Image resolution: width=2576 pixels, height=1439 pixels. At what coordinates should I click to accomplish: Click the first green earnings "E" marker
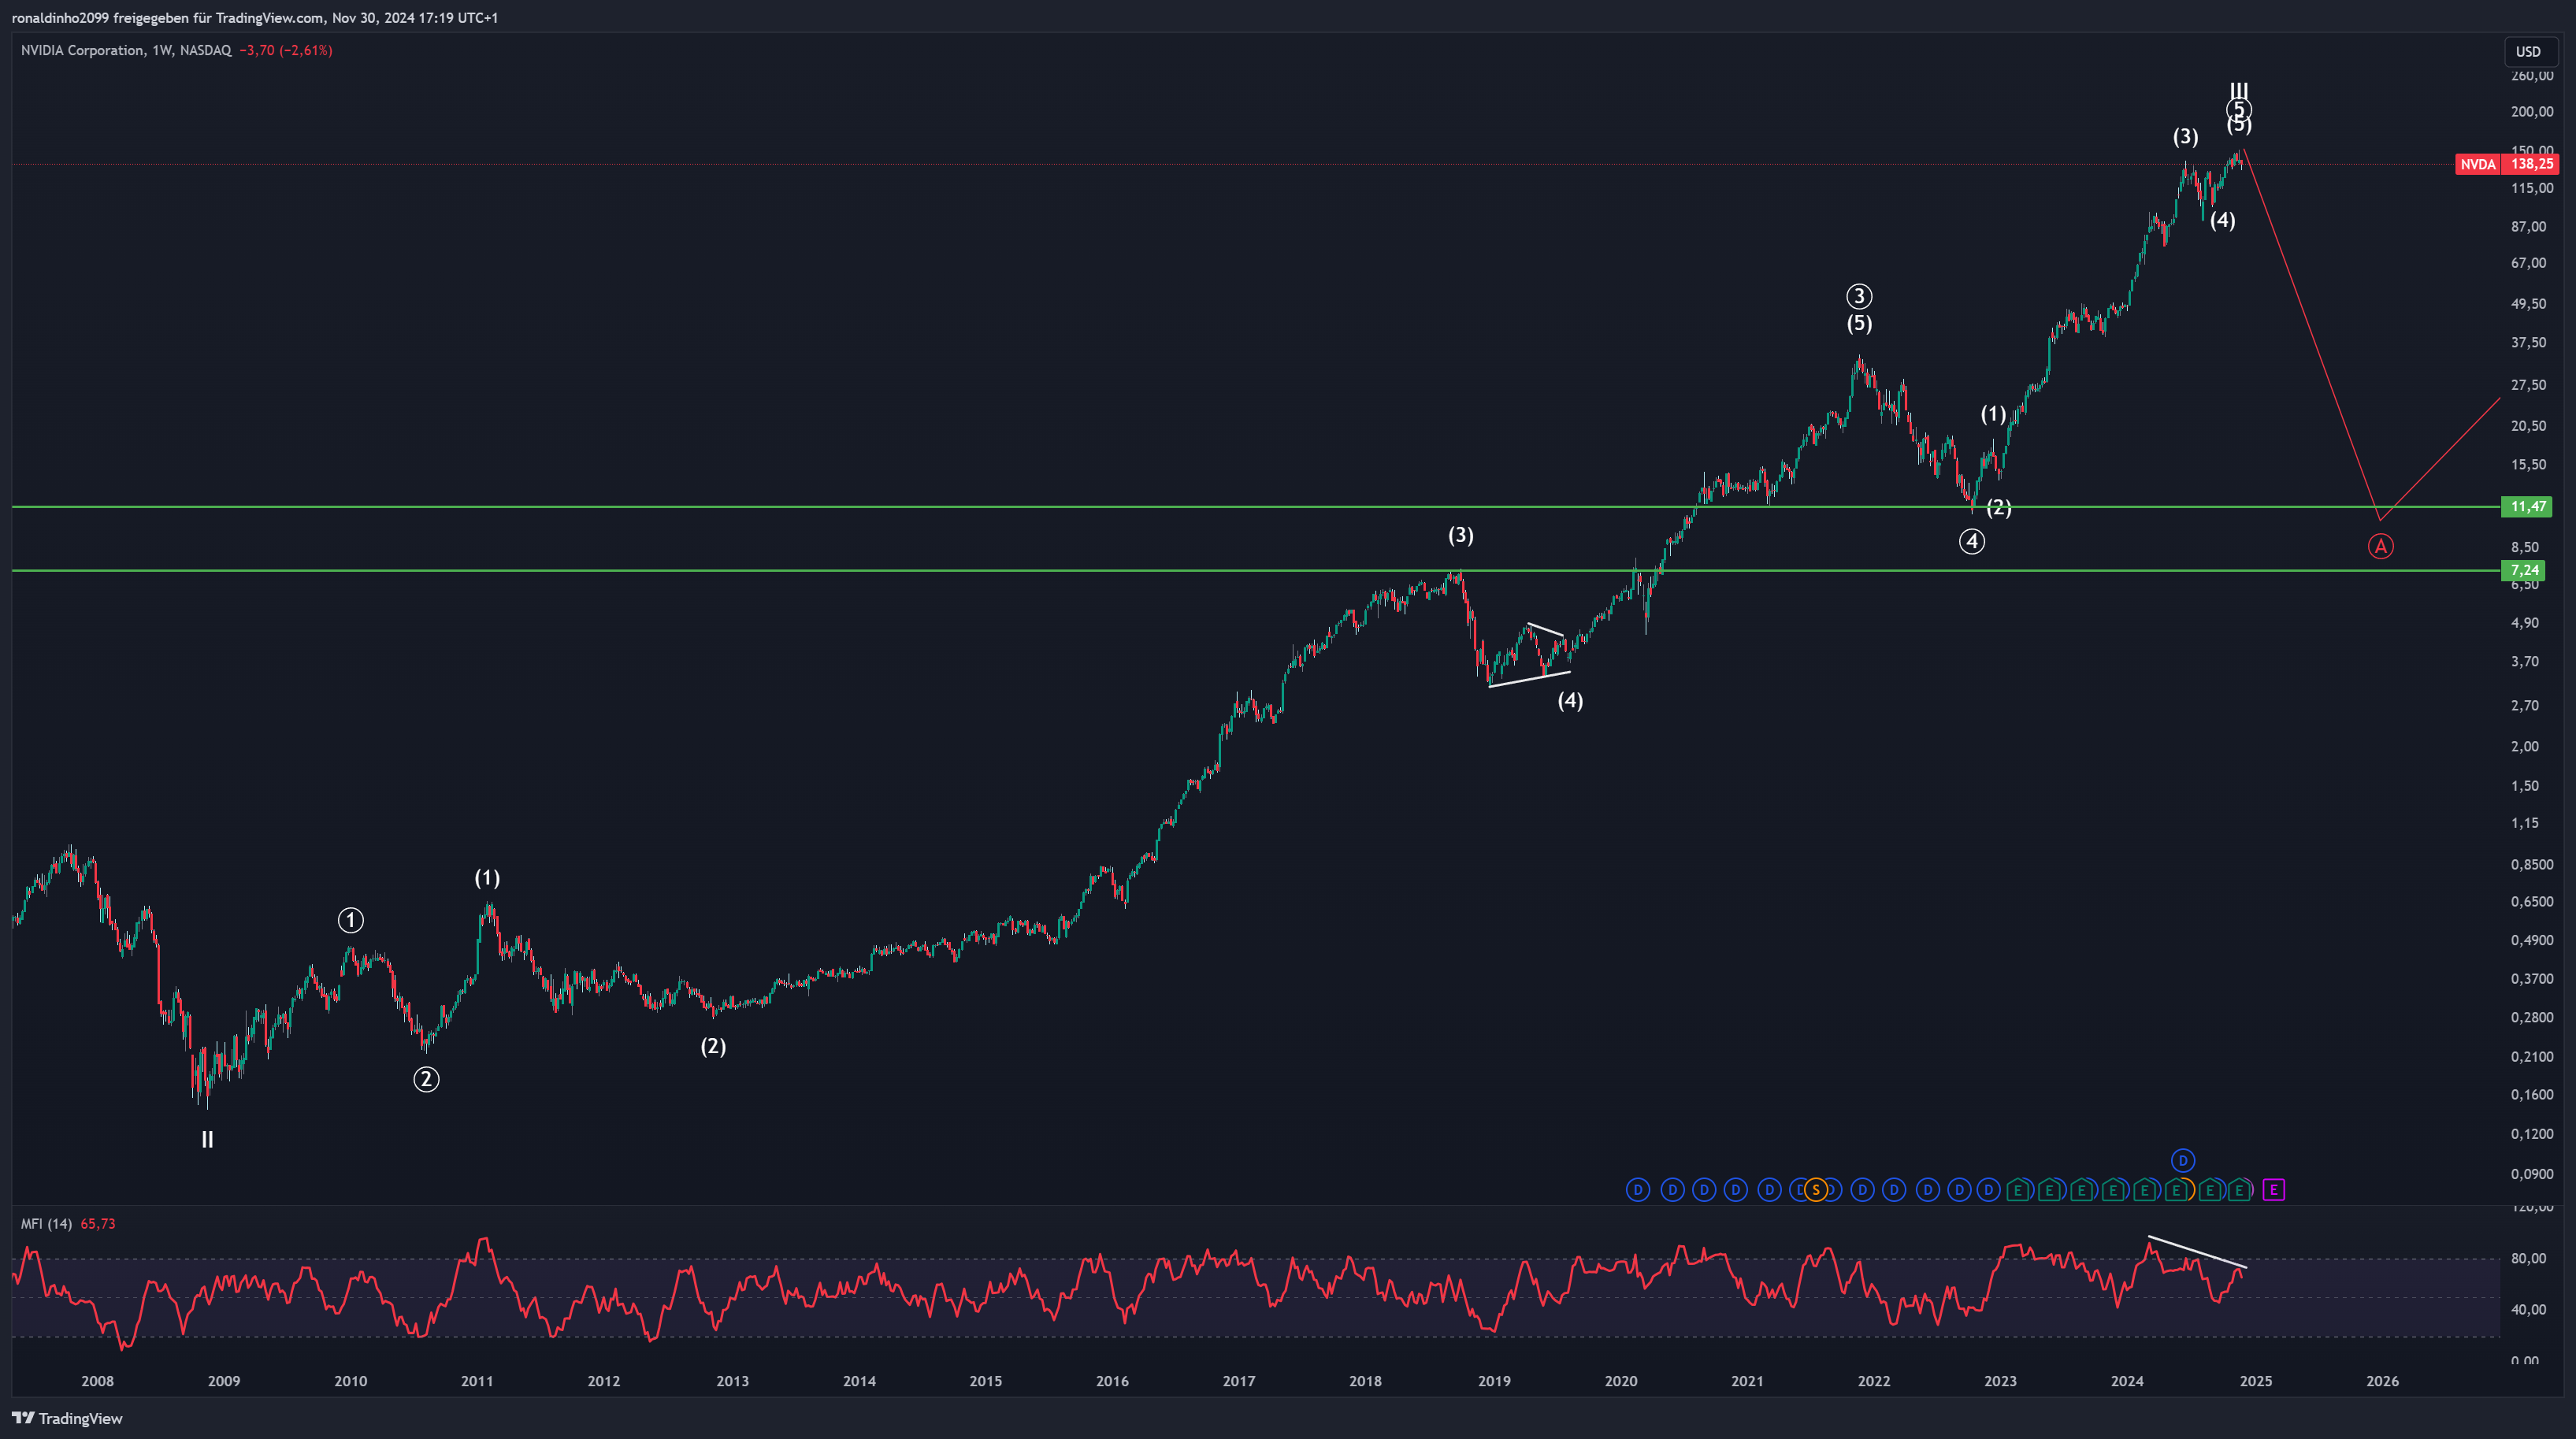tap(2019, 1190)
